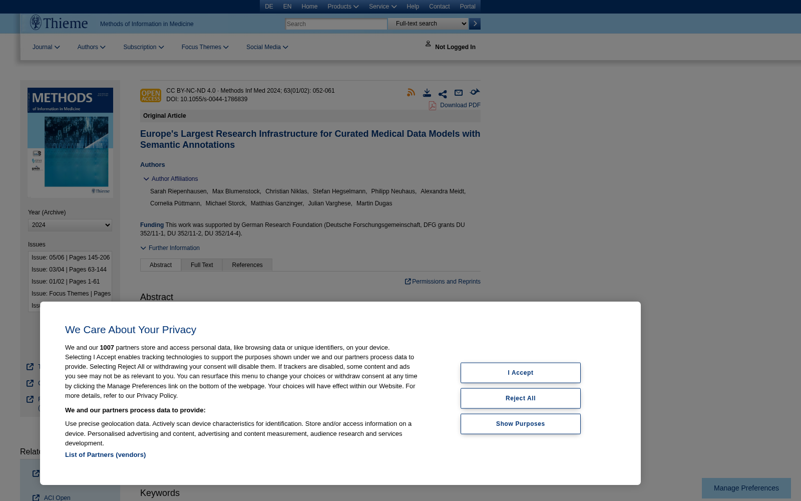Click the Not Logged In label

click(x=455, y=47)
